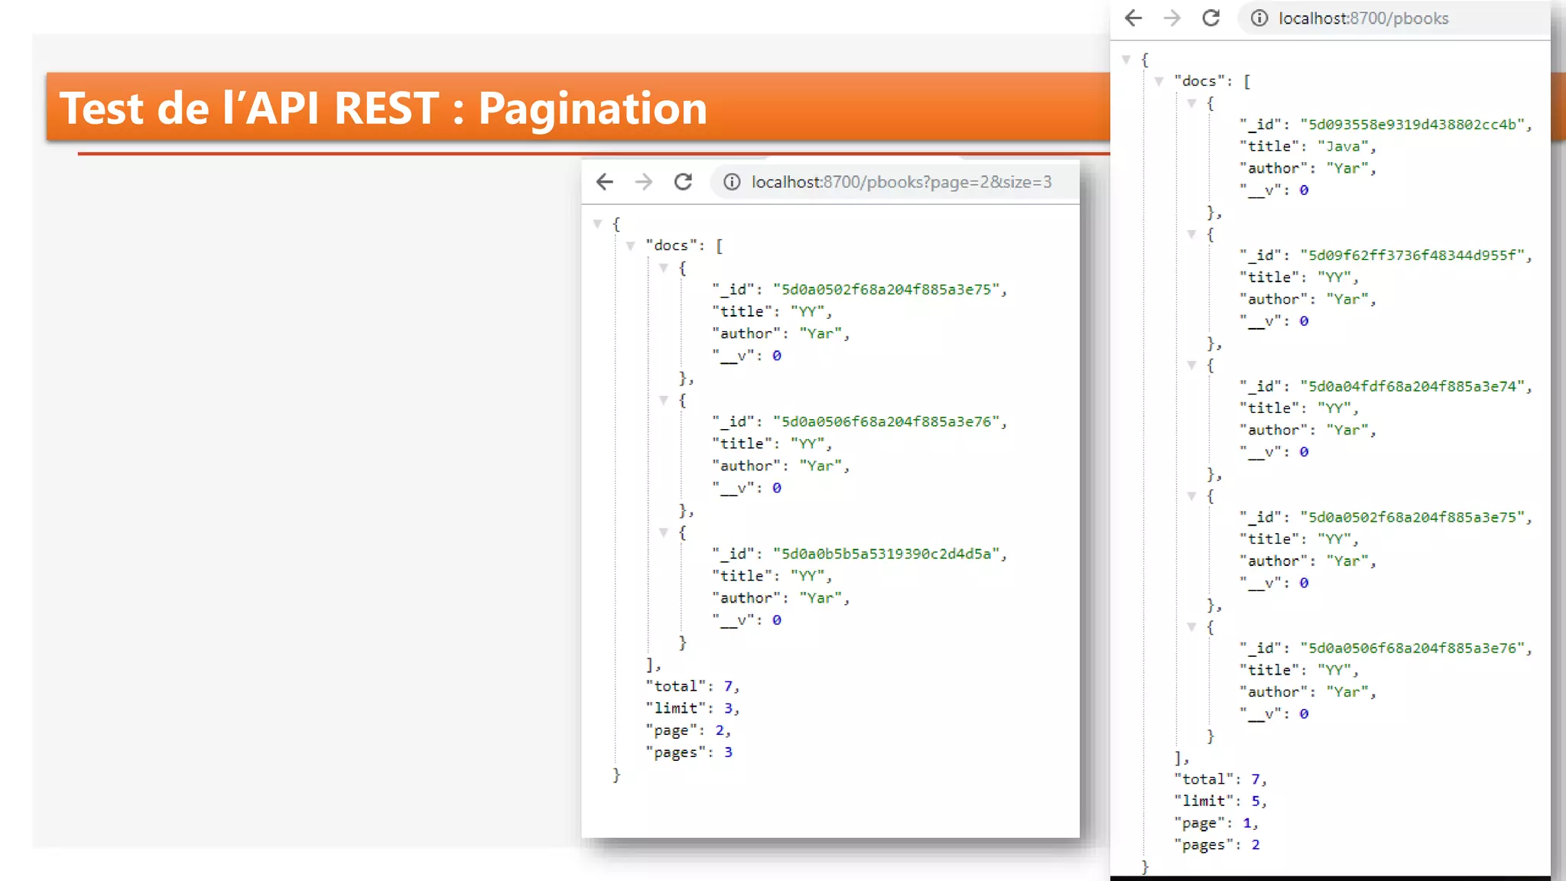
Task: Click id value 5d0a0b5b5a5319390c2d4d5a
Action: (886, 554)
